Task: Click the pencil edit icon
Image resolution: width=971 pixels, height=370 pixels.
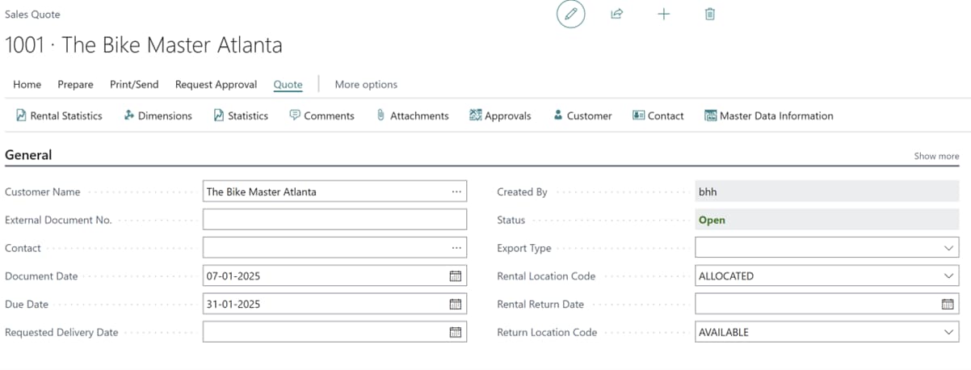Action: [x=570, y=15]
